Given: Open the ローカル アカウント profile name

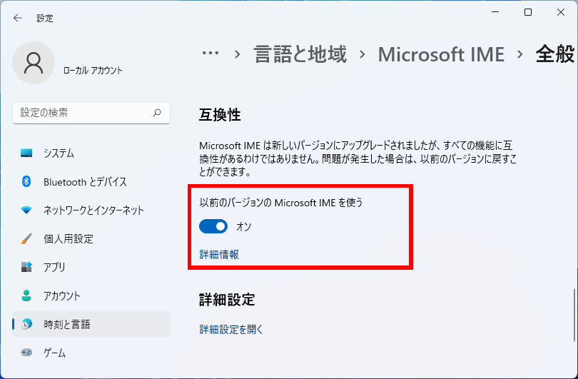Looking at the screenshot, I should pos(93,71).
